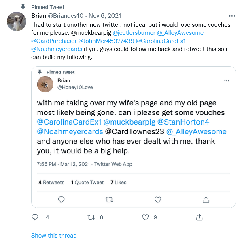
Task: Open @CardPurchaser mention link
Action: point(54,41)
